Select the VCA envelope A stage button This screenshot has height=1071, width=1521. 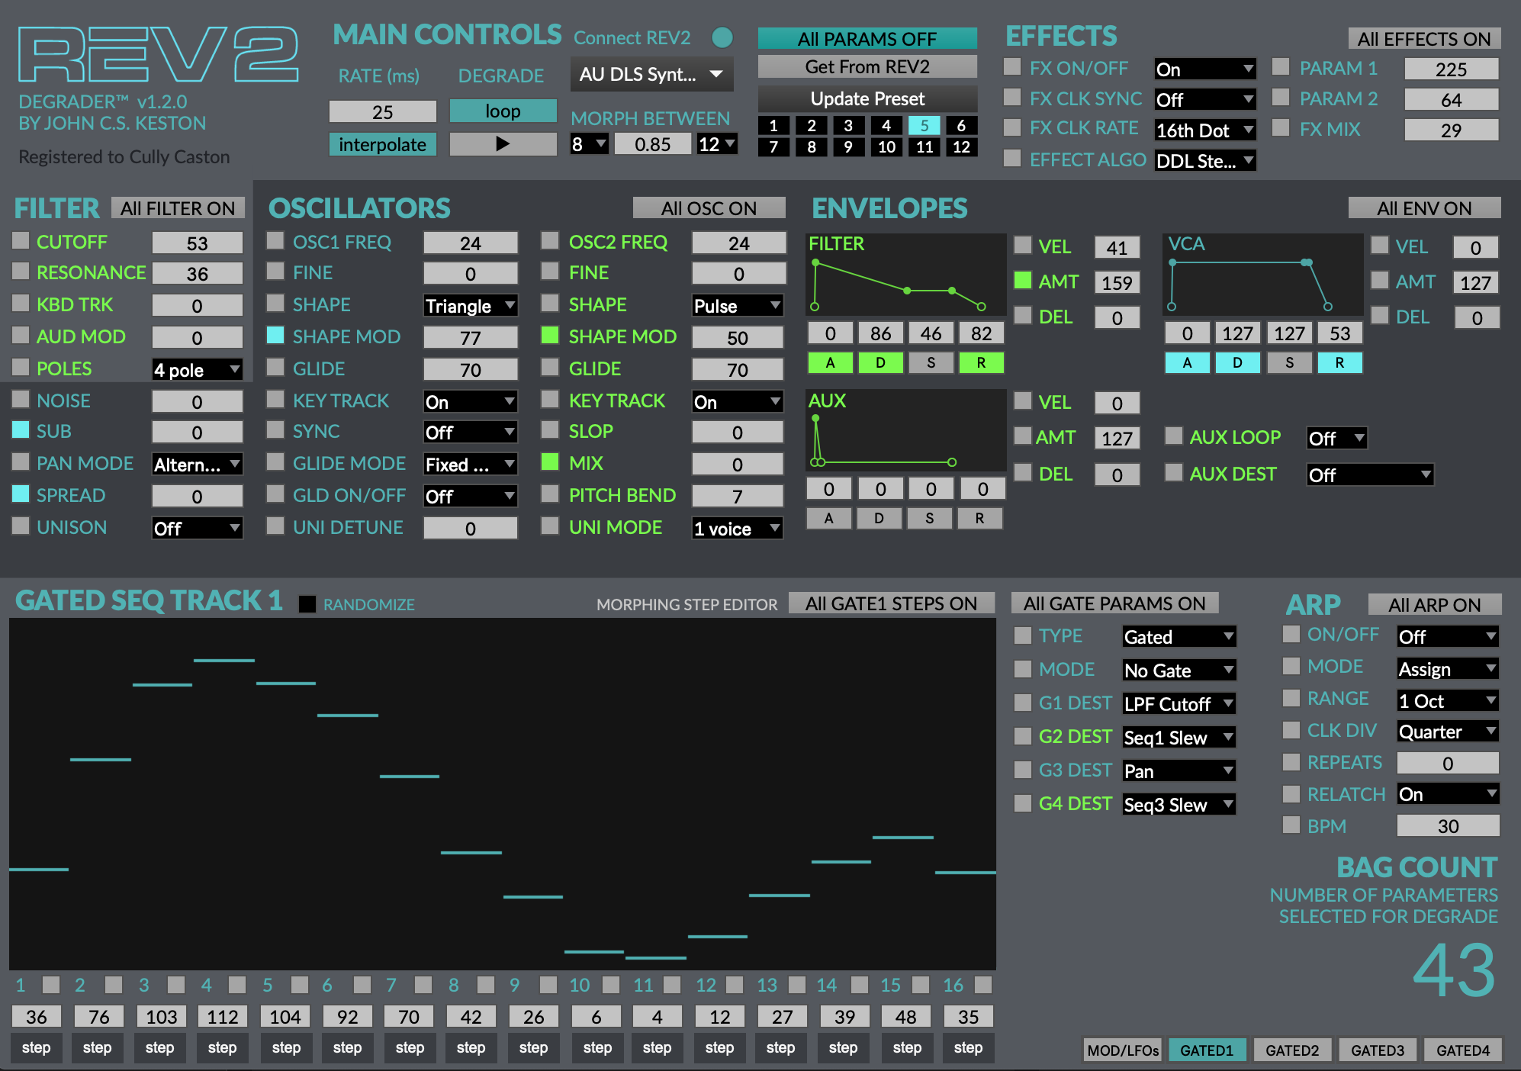pyautogui.click(x=1187, y=363)
